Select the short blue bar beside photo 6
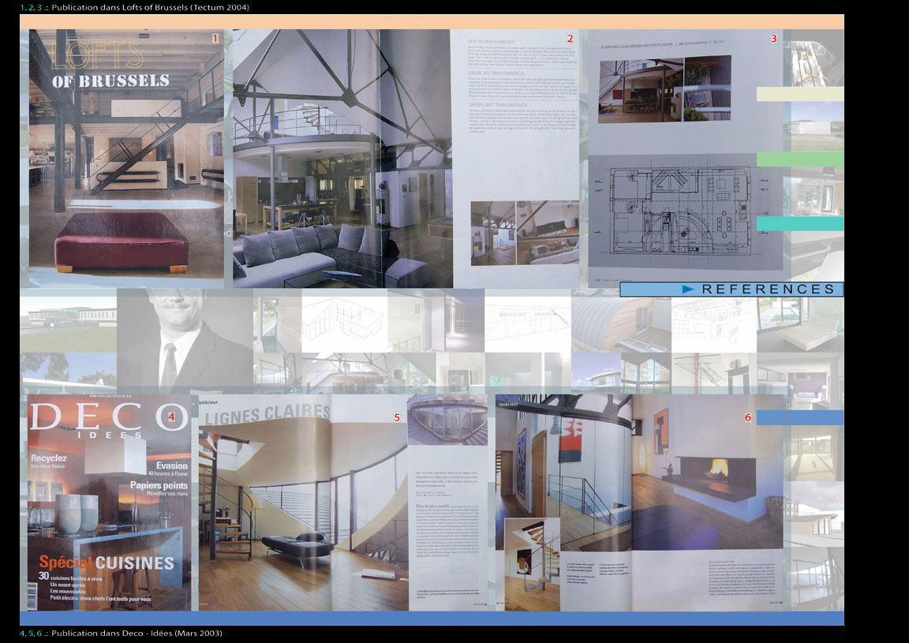Viewport: 909px width, 643px height. tap(800, 417)
